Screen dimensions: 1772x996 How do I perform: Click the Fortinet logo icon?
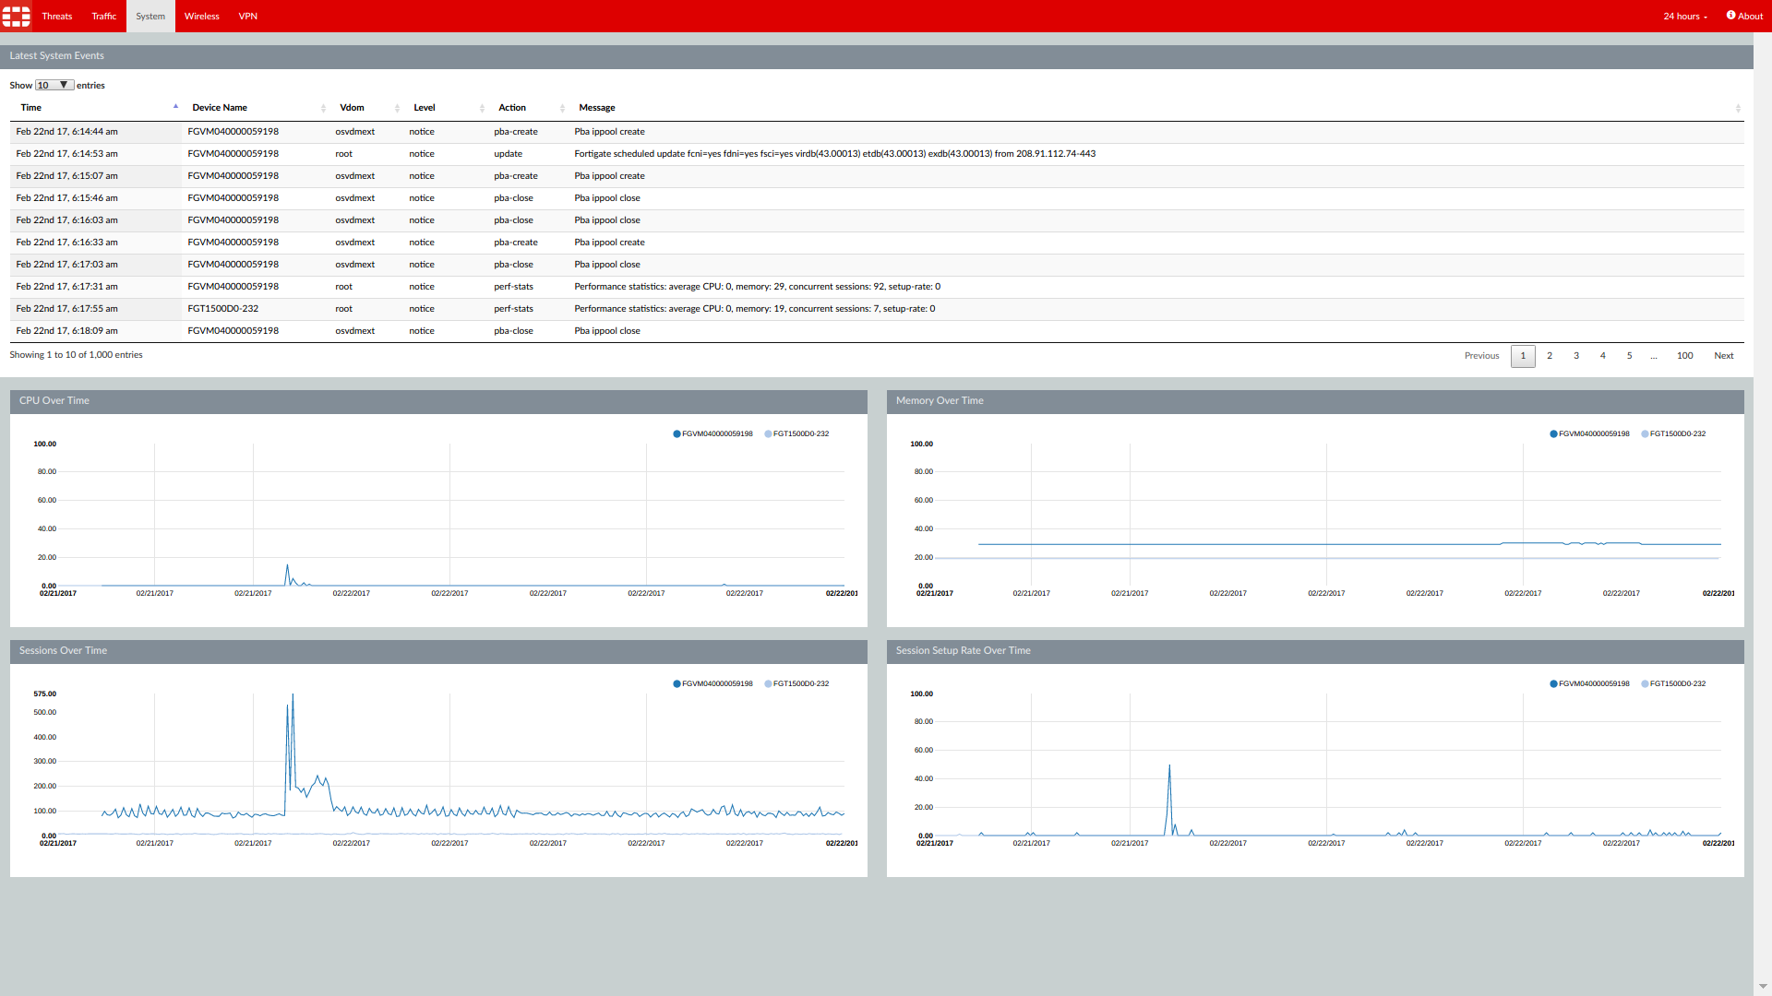(17, 17)
